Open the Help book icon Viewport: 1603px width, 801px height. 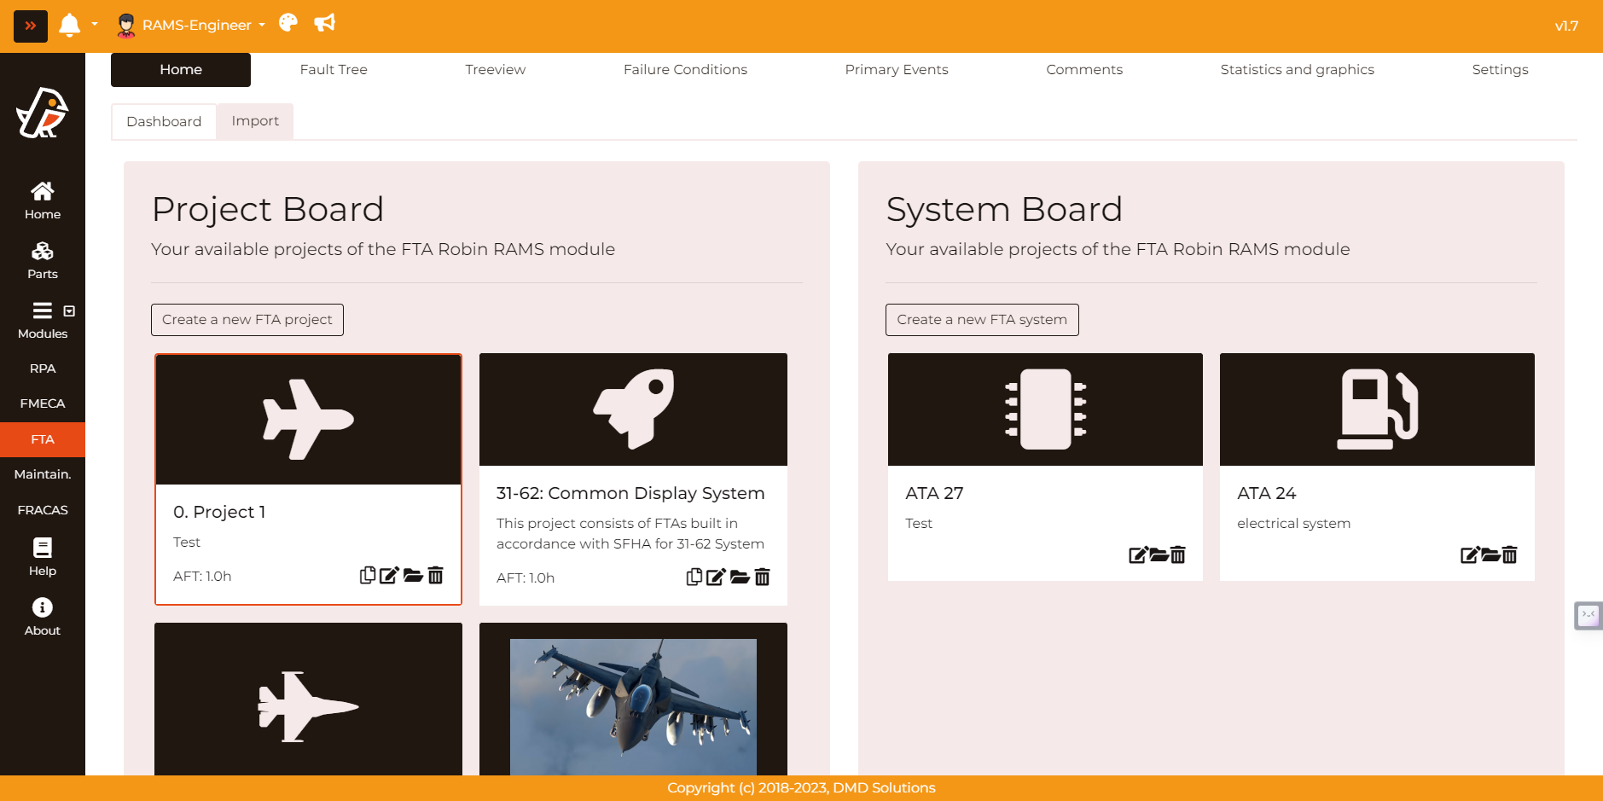[42, 557]
